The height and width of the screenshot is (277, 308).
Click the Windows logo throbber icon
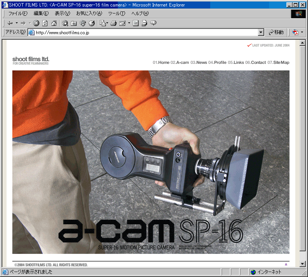pos(298,14)
